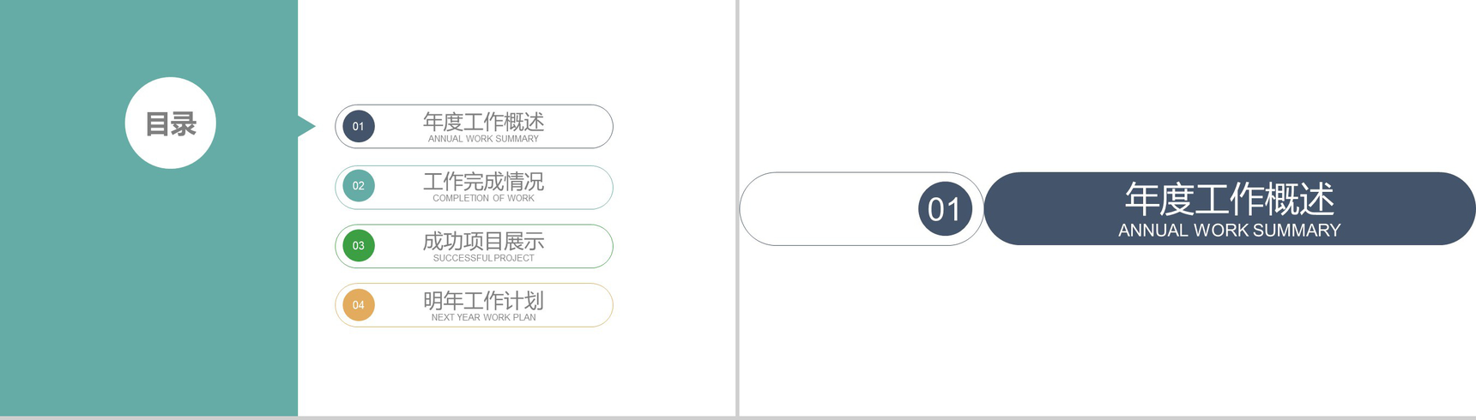Image resolution: width=1476 pixels, height=420 pixels.
Task: Select the contents slide thumbnail on the left
Action: tap(367, 208)
